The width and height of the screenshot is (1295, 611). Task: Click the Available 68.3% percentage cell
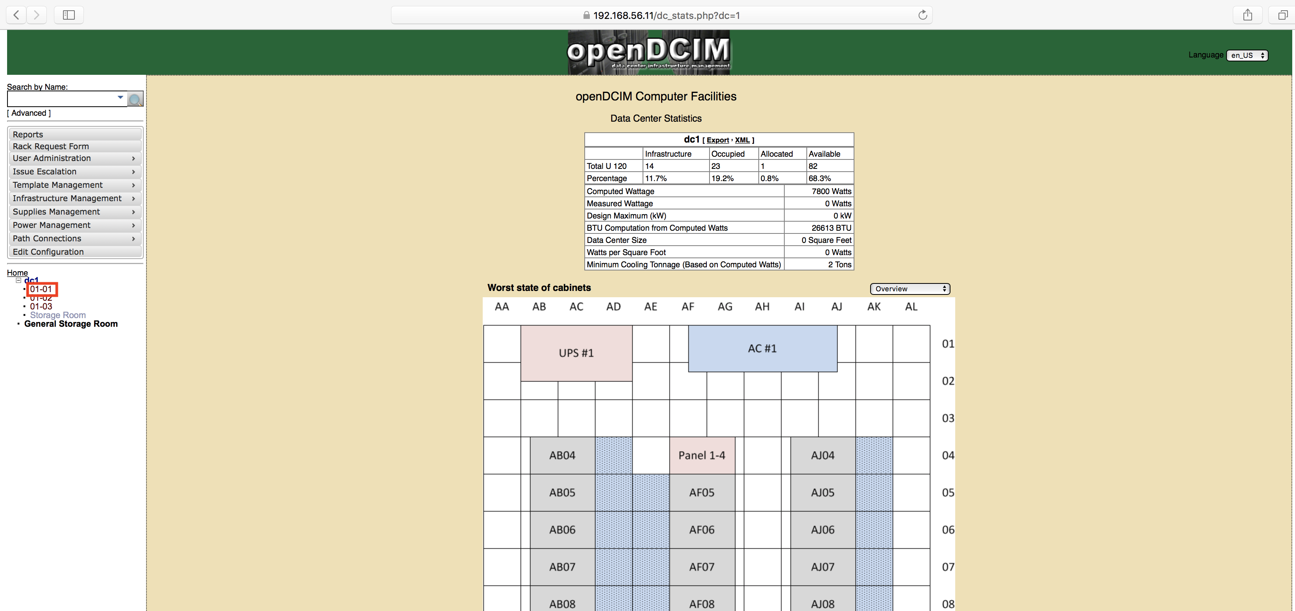(830, 178)
